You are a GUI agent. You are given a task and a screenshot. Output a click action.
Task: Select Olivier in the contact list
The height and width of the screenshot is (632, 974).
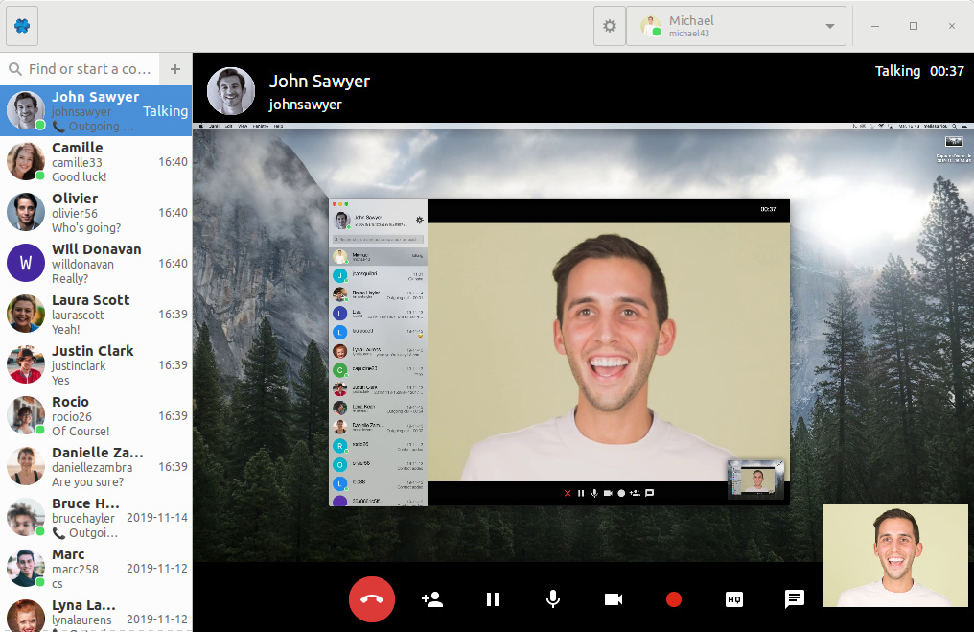(x=96, y=213)
